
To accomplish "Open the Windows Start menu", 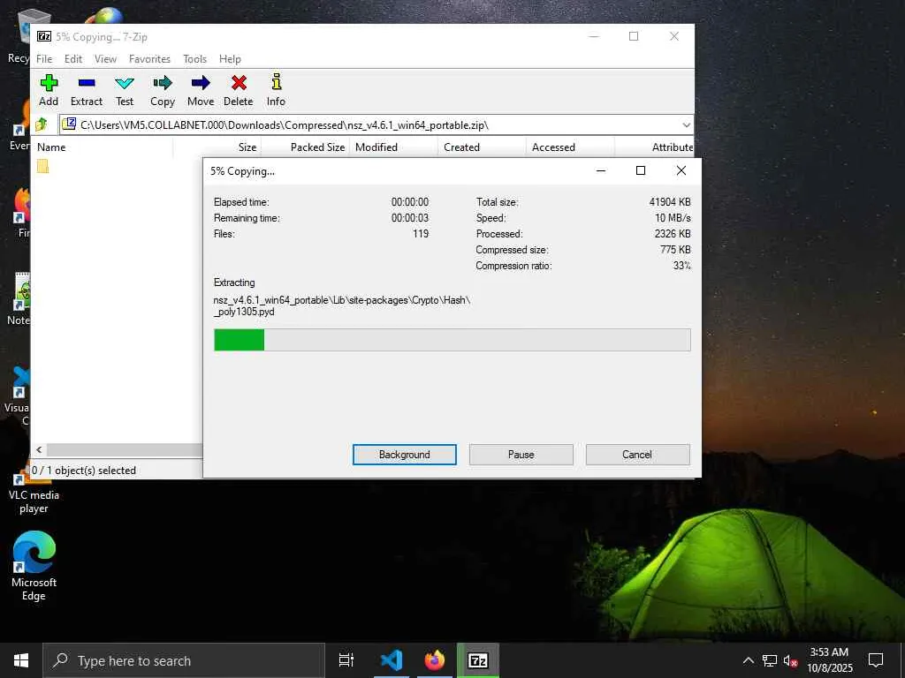I will pos(21,660).
